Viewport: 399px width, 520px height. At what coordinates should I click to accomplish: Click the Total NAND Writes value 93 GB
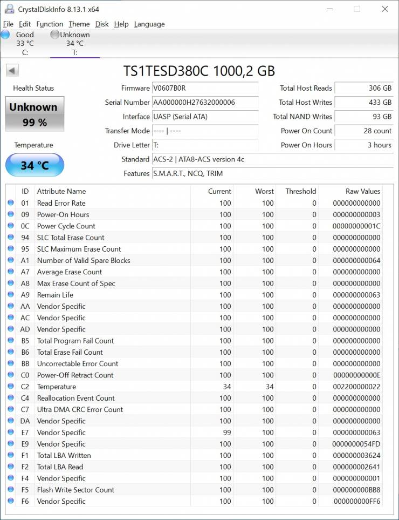pyautogui.click(x=364, y=117)
